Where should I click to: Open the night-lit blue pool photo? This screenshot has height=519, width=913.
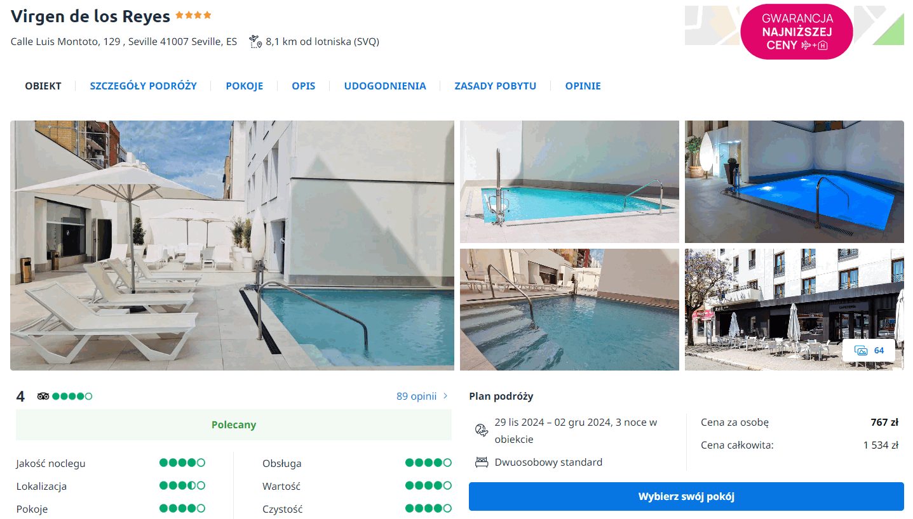(794, 182)
